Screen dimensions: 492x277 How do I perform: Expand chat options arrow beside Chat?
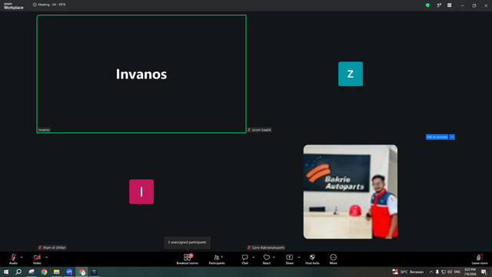tap(253, 257)
